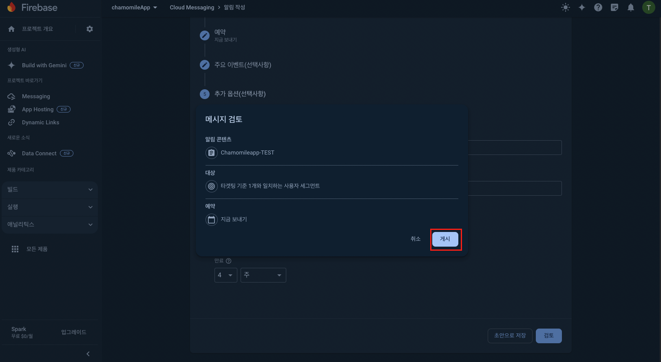
Task: Click the 게시 publish button
Action: pos(445,239)
